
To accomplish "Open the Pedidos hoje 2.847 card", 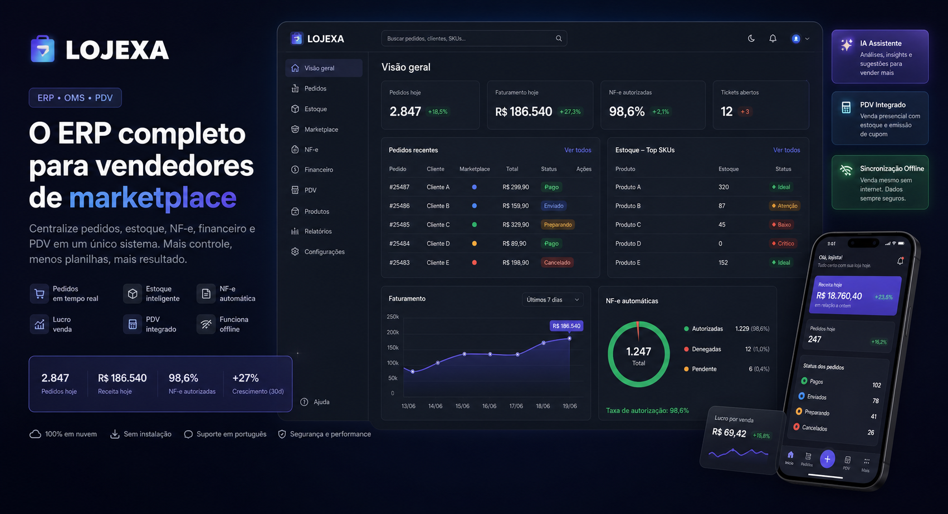I will click(x=431, y=105).
